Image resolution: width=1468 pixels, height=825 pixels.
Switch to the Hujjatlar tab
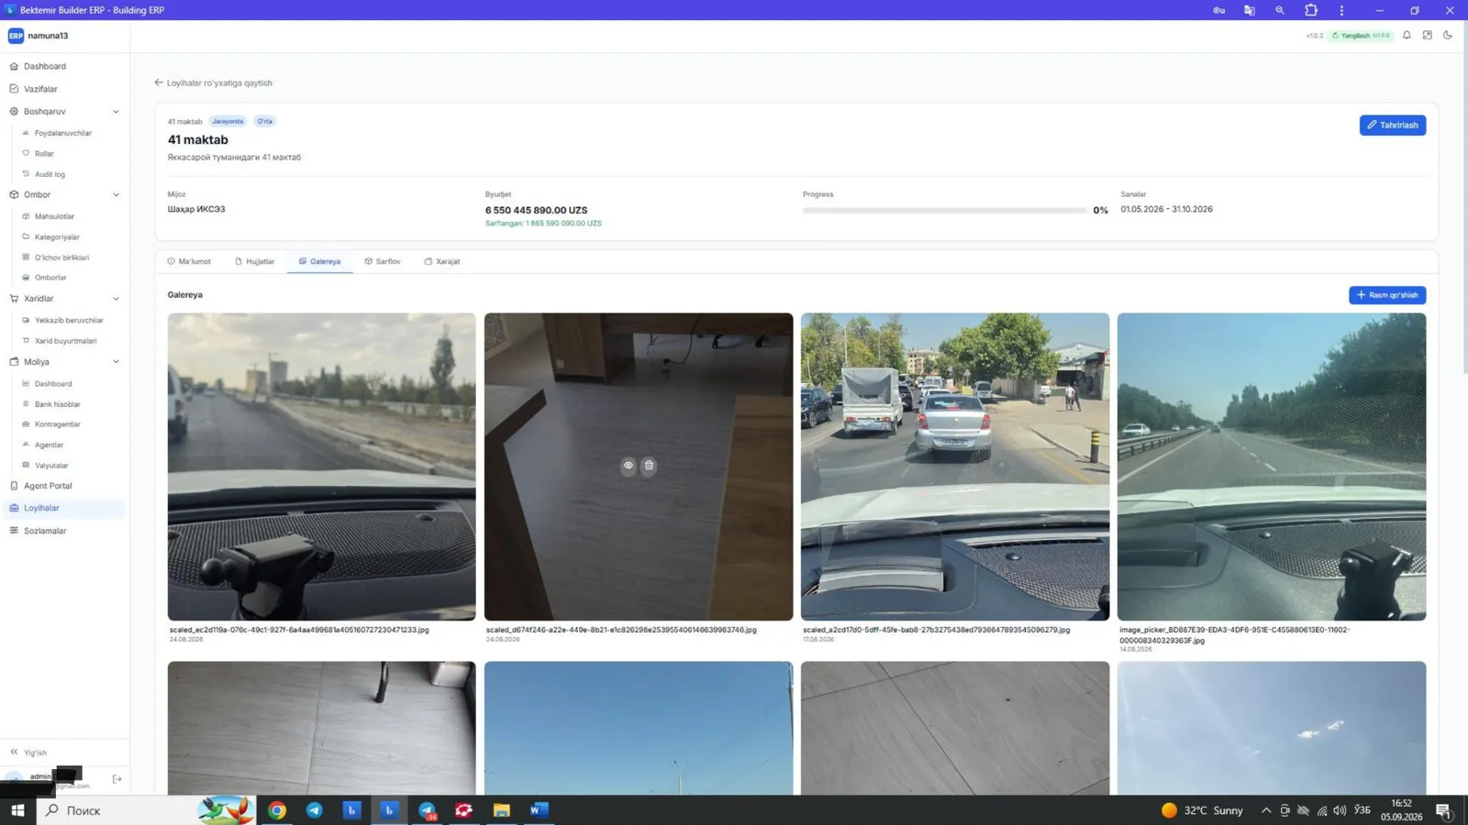255,261
